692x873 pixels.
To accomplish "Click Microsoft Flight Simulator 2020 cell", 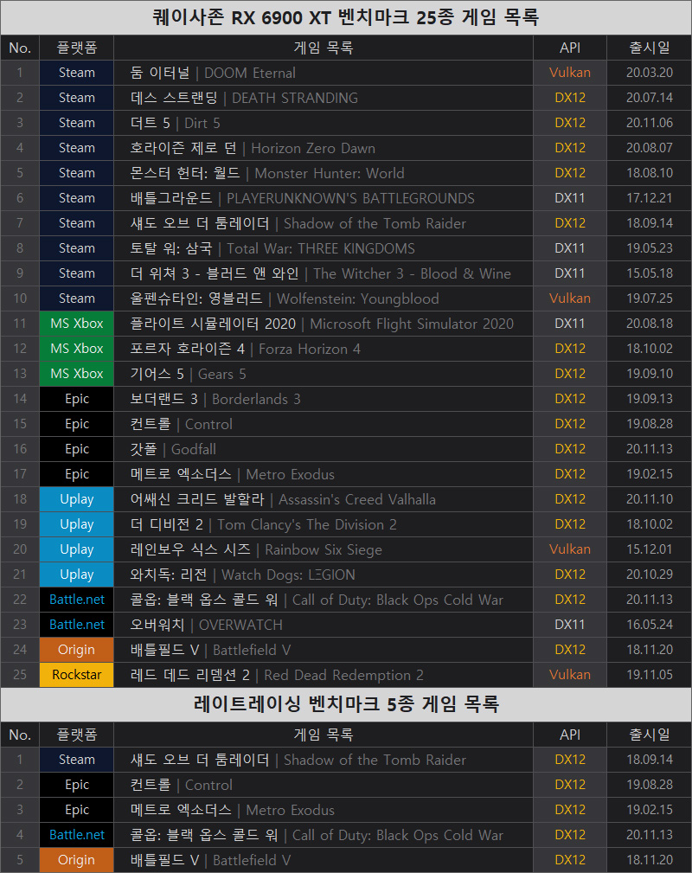I will (324, 324).
